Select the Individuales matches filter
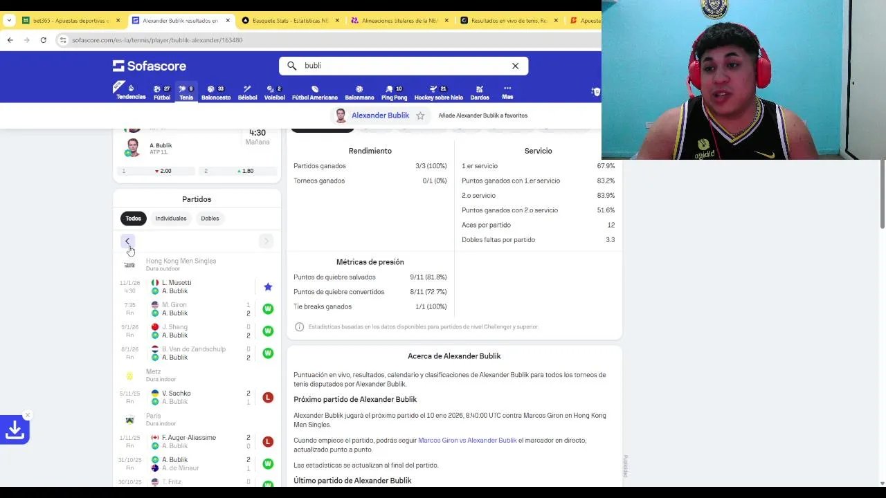The height and width of the screenshot is (498, 886). [171, 219]
